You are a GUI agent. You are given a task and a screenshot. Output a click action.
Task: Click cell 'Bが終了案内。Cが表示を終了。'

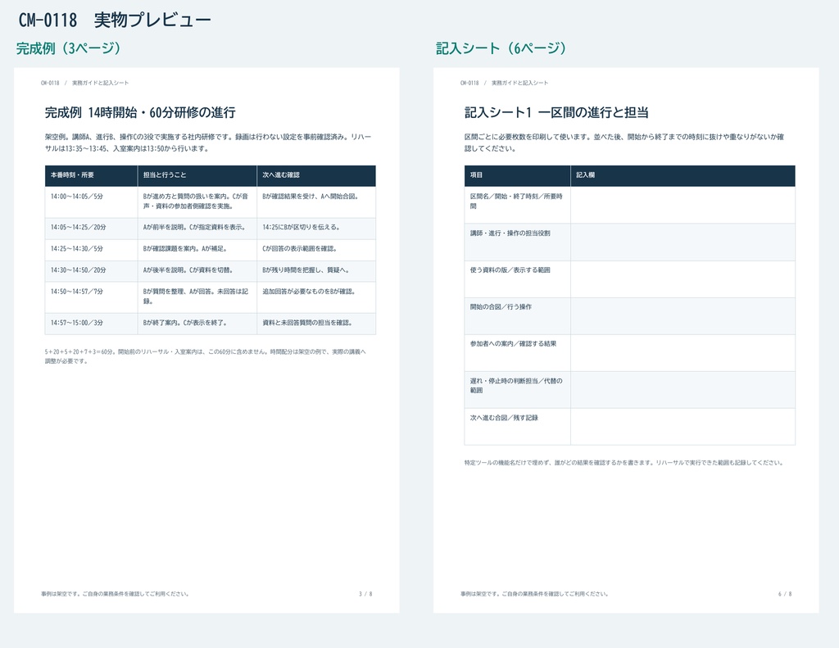pyautogui.click(x=197, y=324)
